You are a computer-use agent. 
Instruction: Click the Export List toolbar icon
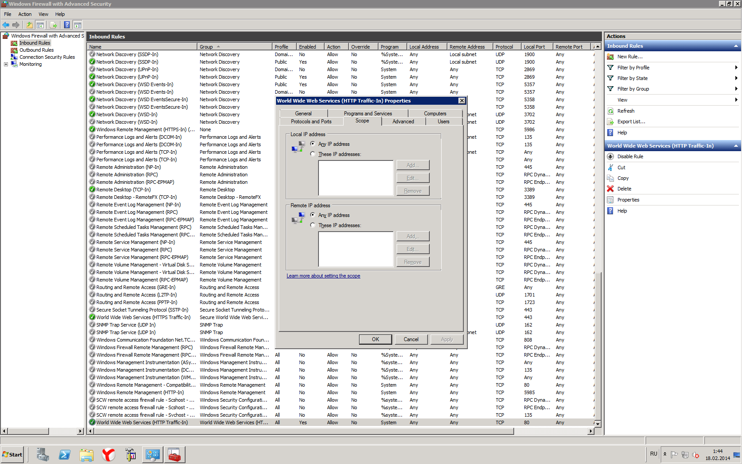[x=53, y=25]
